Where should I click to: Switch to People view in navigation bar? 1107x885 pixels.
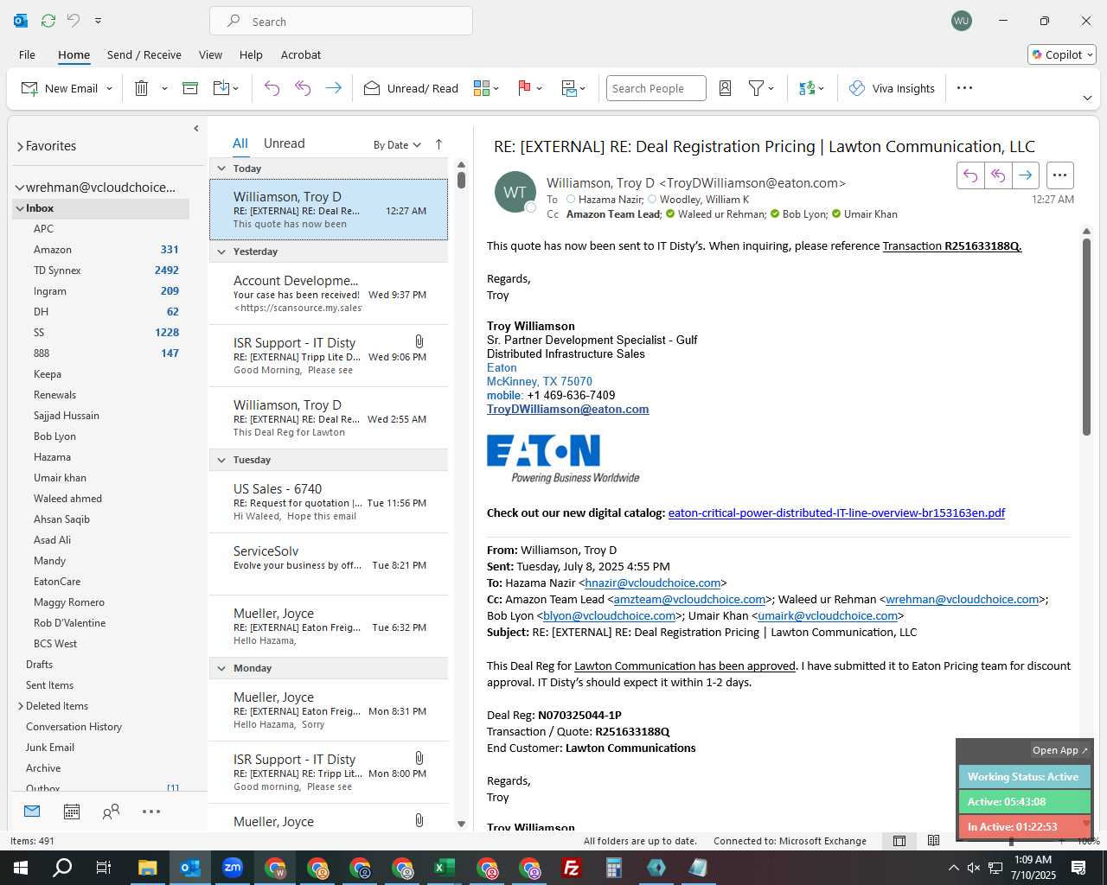click(x=111, y=812)
